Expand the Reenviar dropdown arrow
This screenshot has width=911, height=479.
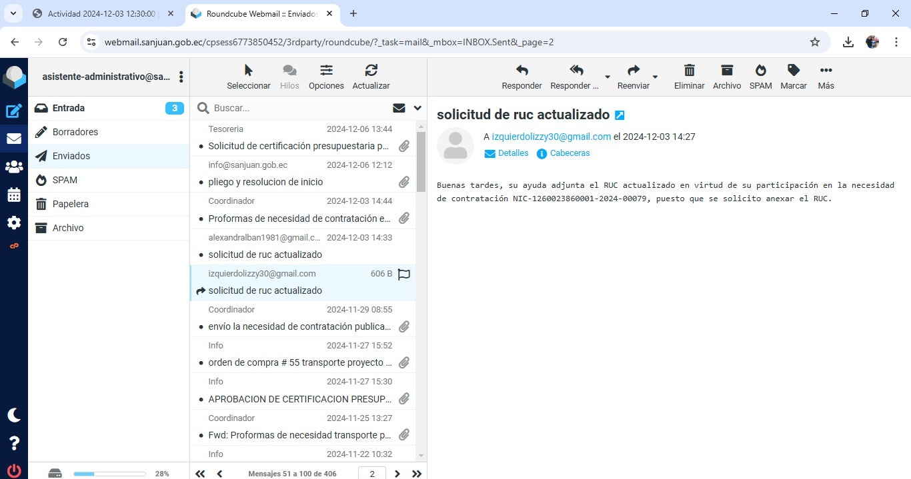point(655,77)
